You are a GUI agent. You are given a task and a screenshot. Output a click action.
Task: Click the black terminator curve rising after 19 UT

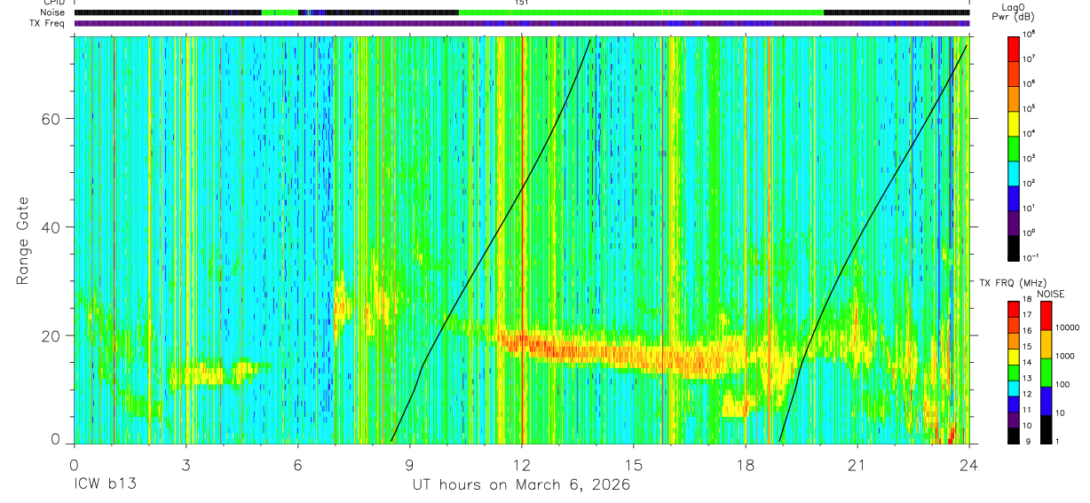[857, 238]
